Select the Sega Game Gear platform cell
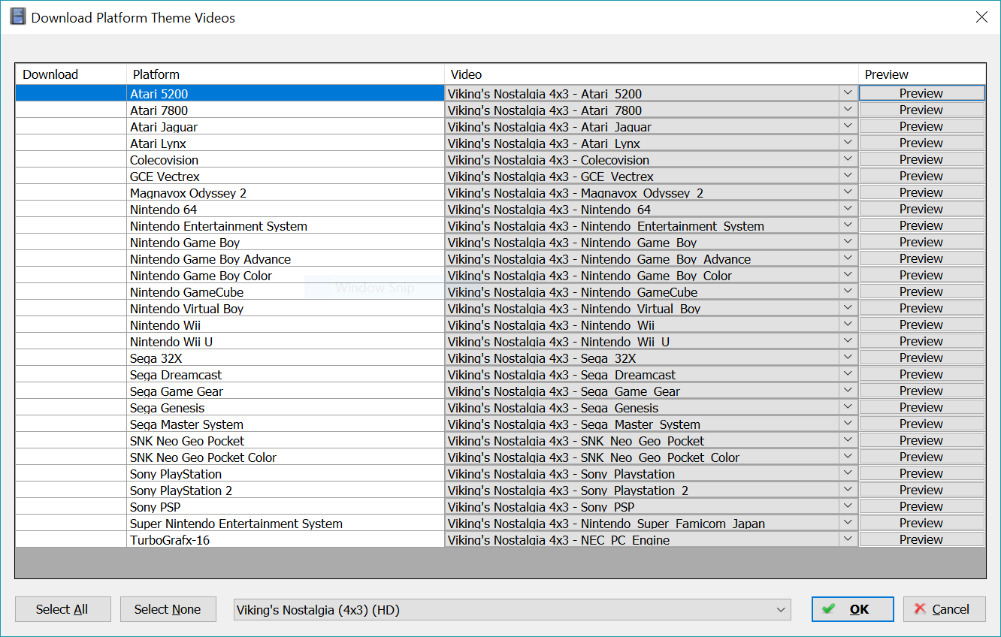The height and width of the screenshot is (637, 1001). (286, 391)
